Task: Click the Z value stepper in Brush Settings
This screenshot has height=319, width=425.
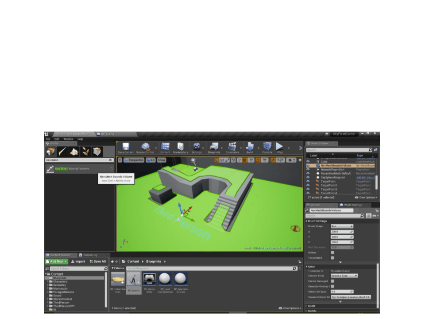Action: tap(352, 242)
